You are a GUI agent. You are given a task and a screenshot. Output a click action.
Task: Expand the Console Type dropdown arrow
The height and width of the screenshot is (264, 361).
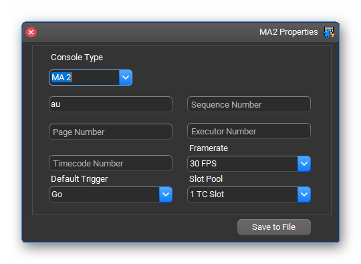point(126,78)
